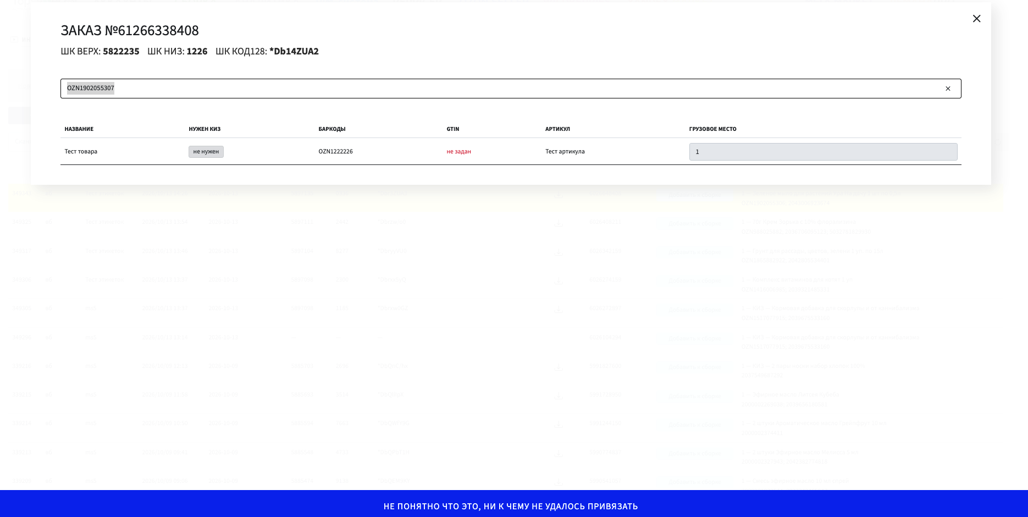Click the ГРУЗОВОЕ МЕСТО column header
Image resolution: width=1028 pixels, height=517 pixels.
click(712, 129)
